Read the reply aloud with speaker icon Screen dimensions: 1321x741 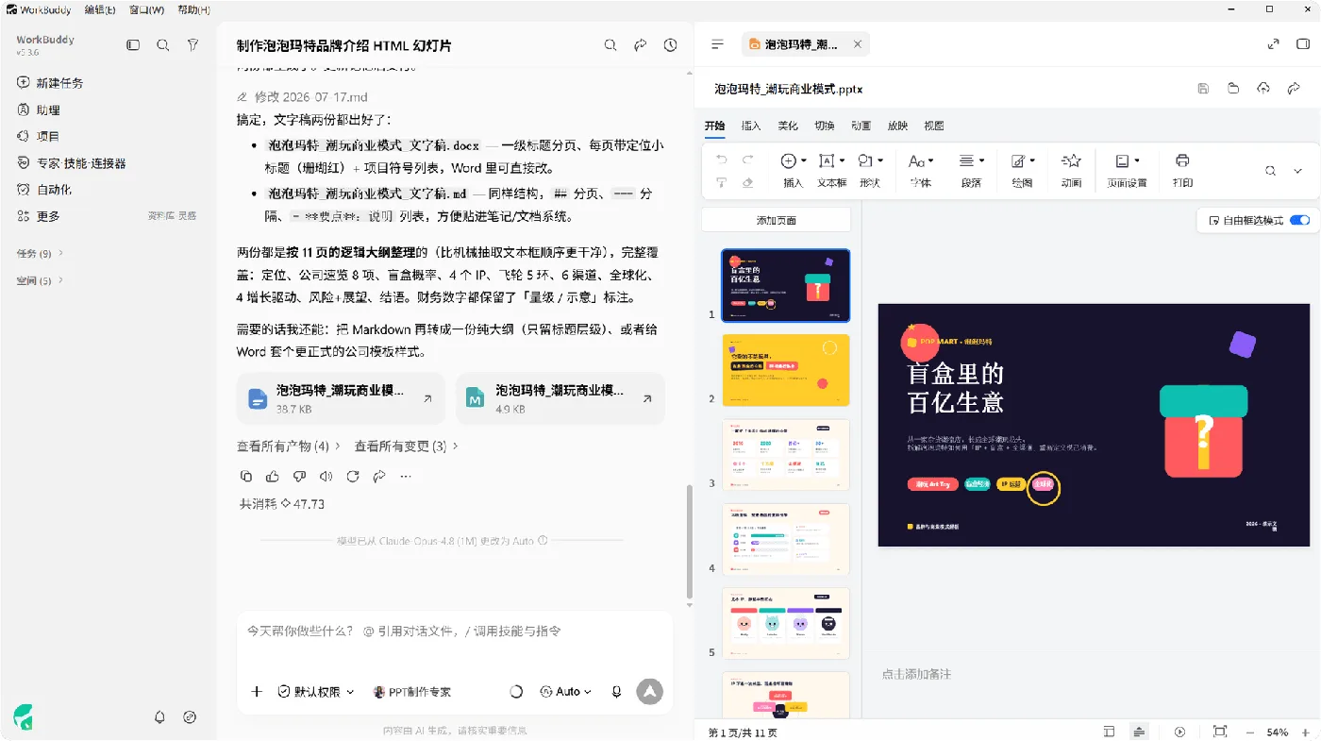click(326, 477)
